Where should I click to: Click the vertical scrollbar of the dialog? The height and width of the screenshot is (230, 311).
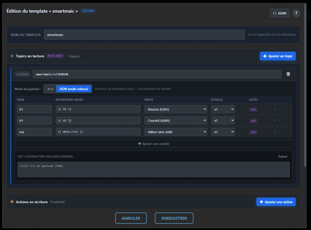306,85
